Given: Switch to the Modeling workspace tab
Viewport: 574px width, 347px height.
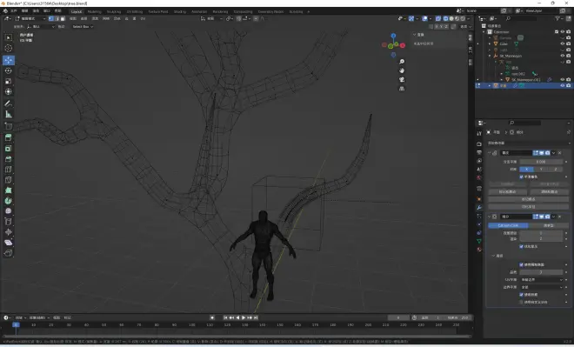Looking at the screenshot, I should point(94,11).
